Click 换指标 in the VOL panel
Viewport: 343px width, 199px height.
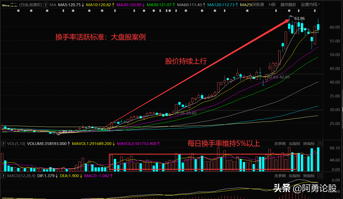(x=309, y=144)
